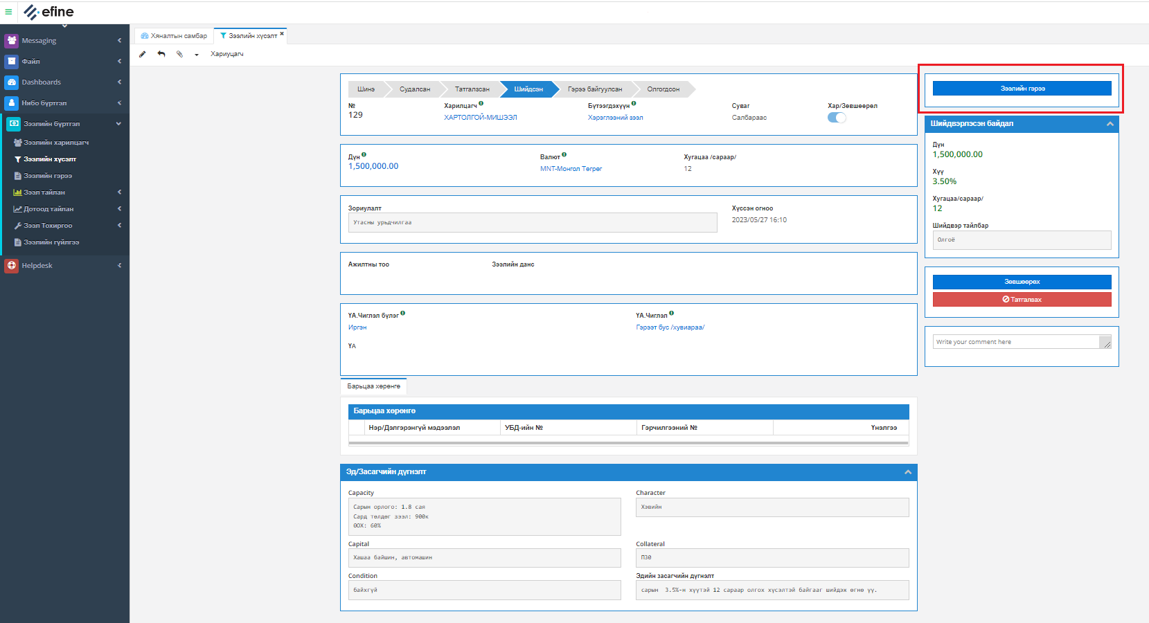Click the Dashboards gauge icon
The height and width of the screenshot is (623, 1149).
click(x=12, y=82)
